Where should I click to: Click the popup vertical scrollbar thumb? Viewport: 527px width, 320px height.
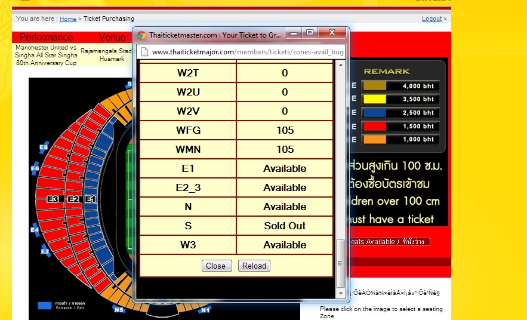tap(340, 263)
